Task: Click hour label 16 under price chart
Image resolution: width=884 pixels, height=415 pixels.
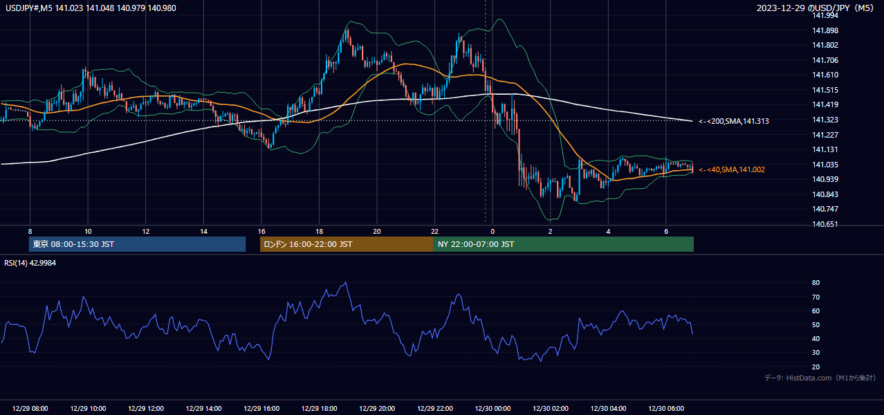Action: [261, 231]
